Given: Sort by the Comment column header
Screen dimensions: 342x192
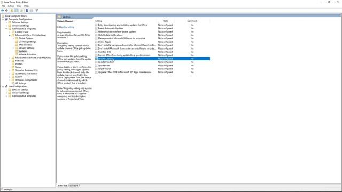Looking at the screenshot, I should [192, 21].
